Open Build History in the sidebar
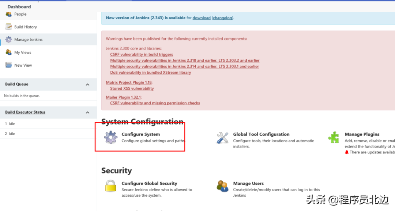The width and height of the screenshot is (395, 211). pos(26,27)
